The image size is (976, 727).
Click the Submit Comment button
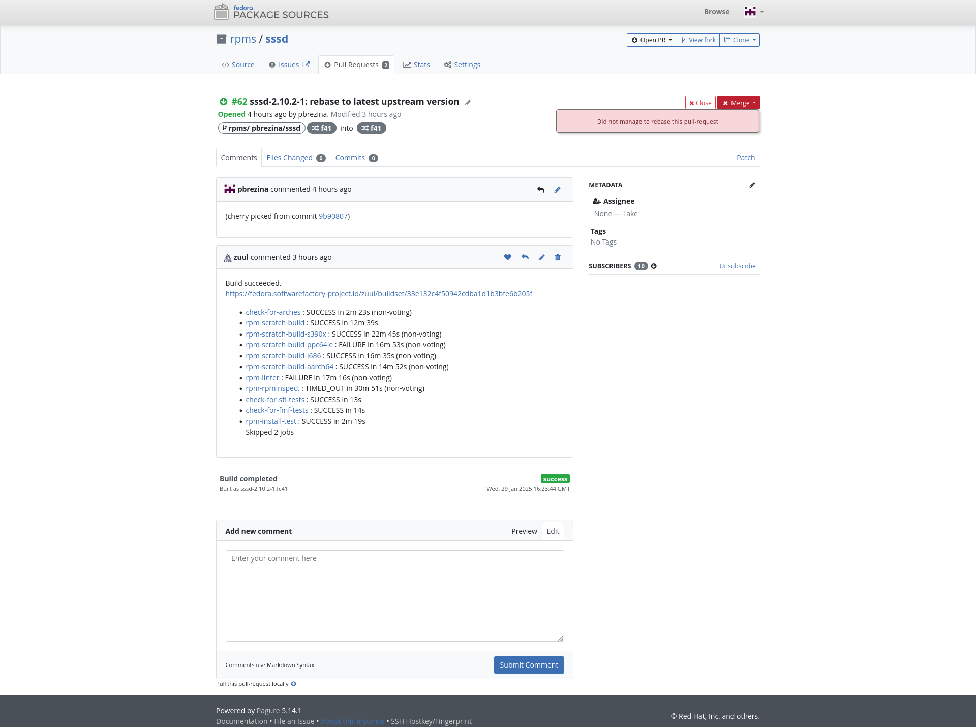coord(529,665)
